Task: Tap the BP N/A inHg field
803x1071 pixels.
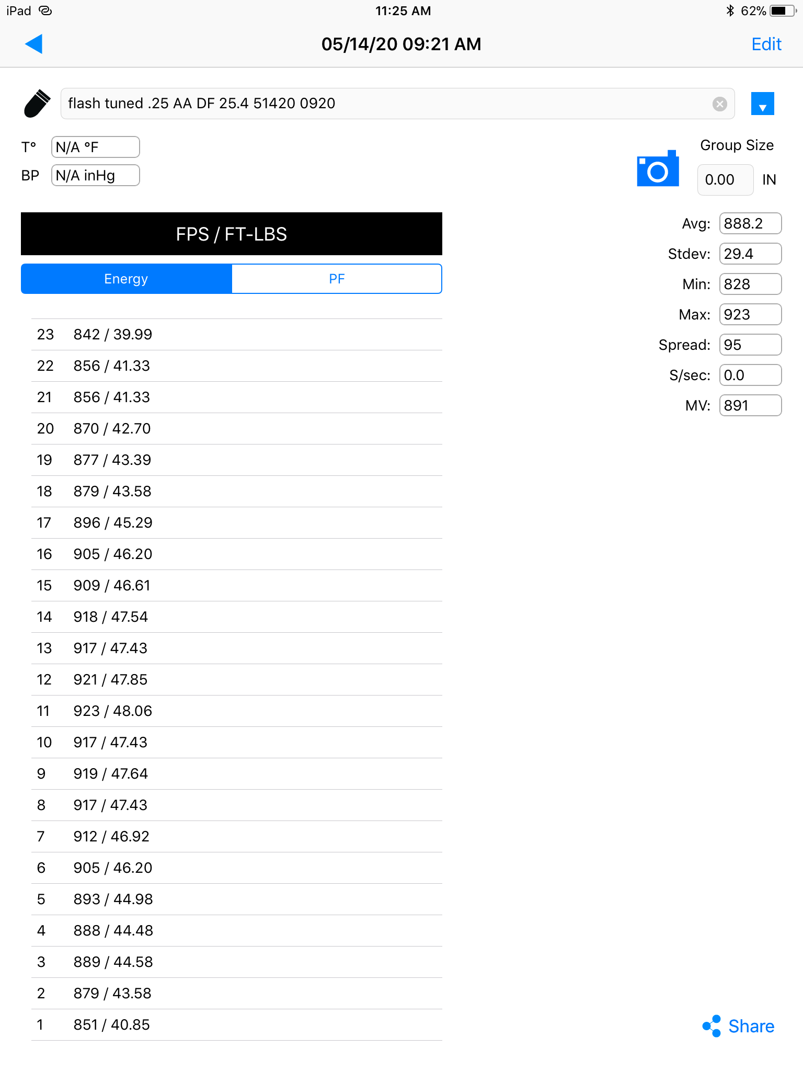Action: 96,175
